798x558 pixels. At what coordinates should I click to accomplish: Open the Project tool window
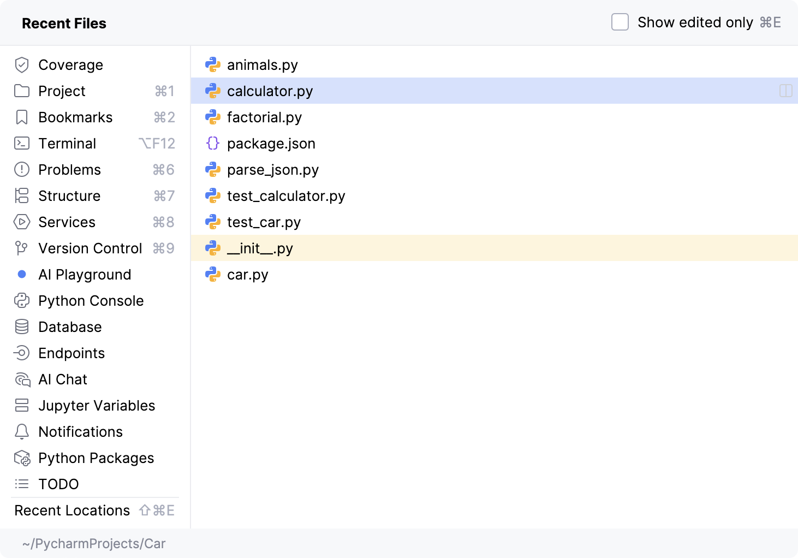[x=62, y=91]
